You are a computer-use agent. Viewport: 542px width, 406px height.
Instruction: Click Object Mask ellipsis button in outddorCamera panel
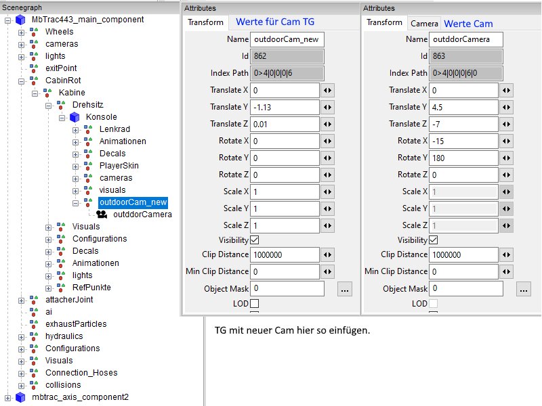click(523, 289)
